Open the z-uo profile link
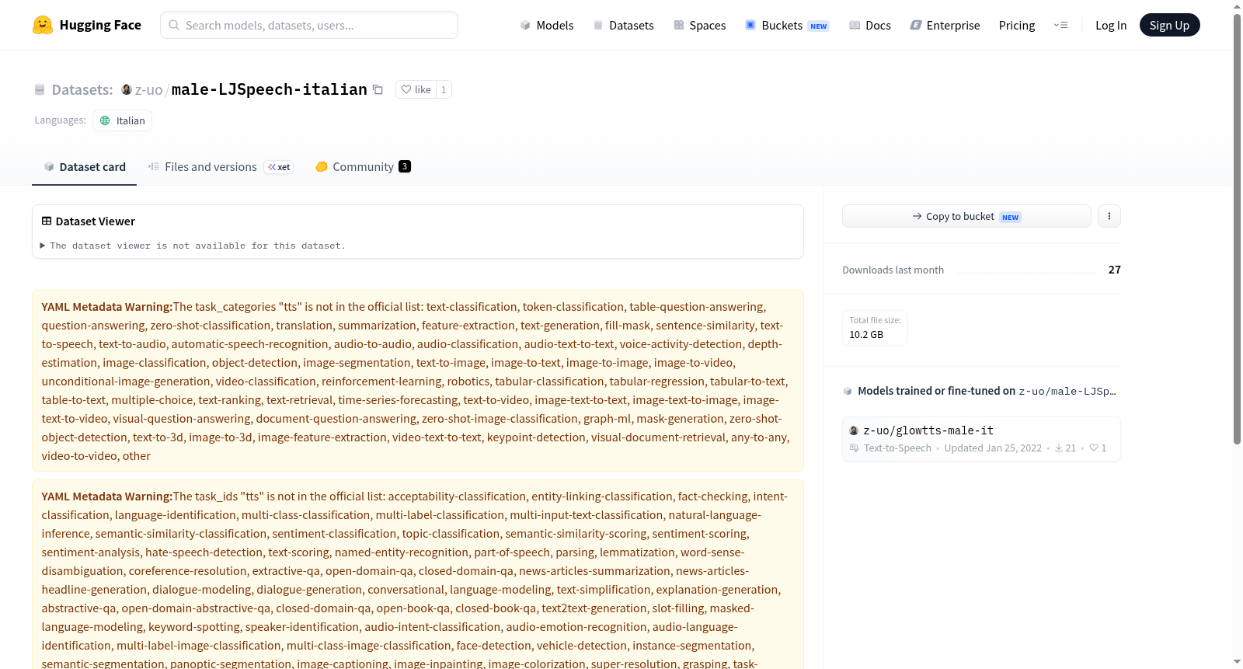Viewport: 1243px width, 669px height. click(x=148, y=90)
